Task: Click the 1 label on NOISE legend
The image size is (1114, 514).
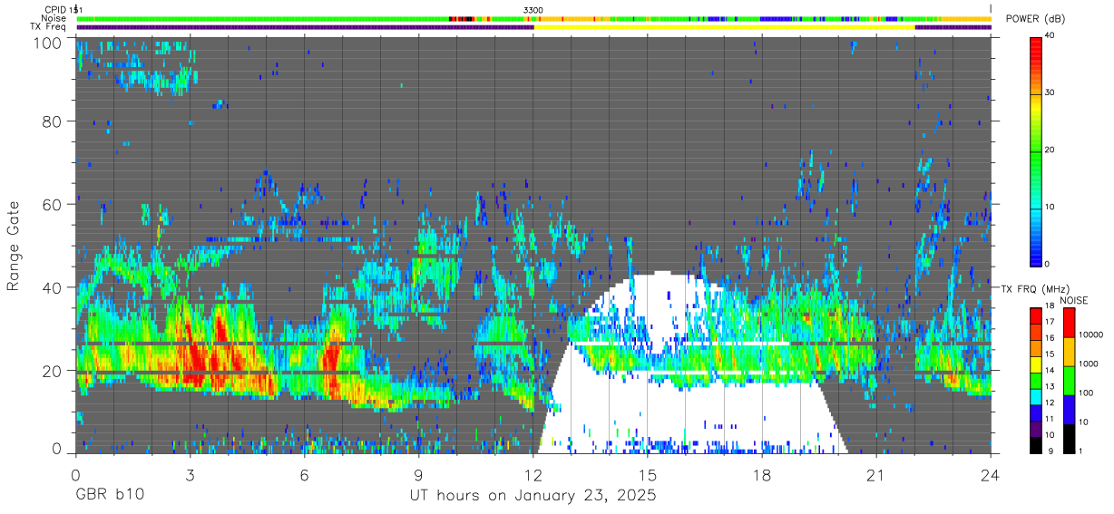Action: [x=1080, y=451]
